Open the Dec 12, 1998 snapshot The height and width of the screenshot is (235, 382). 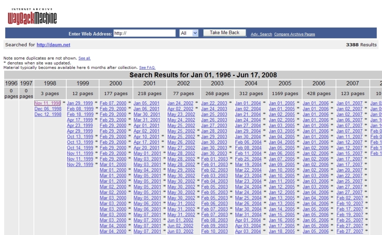coord(48,114)
